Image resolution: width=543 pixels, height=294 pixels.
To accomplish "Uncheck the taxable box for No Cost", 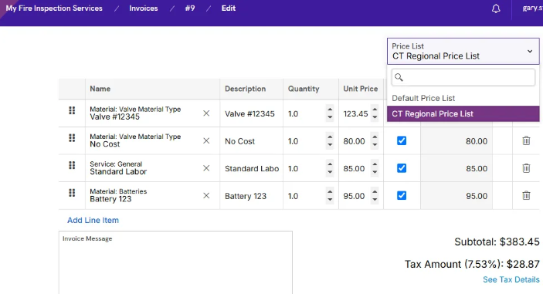I will (402, 140).
